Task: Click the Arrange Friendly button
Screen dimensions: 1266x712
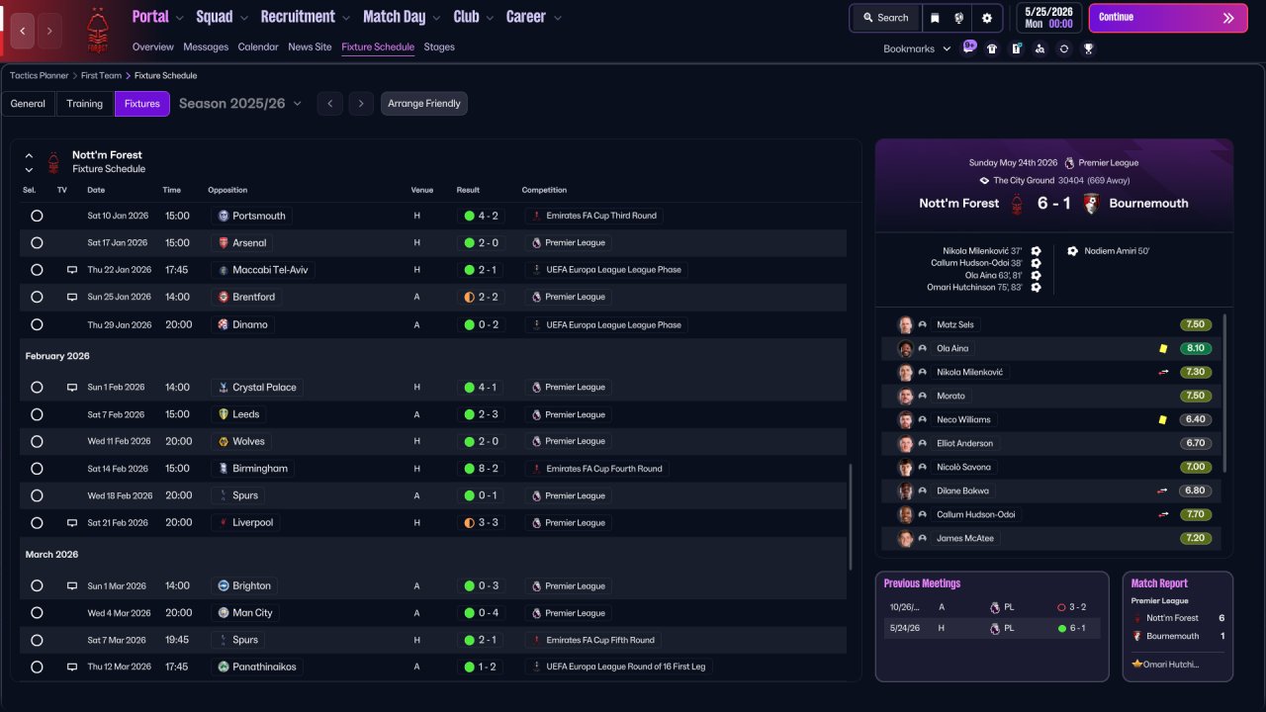Action: pyautogui.click(x=424, y=104)
